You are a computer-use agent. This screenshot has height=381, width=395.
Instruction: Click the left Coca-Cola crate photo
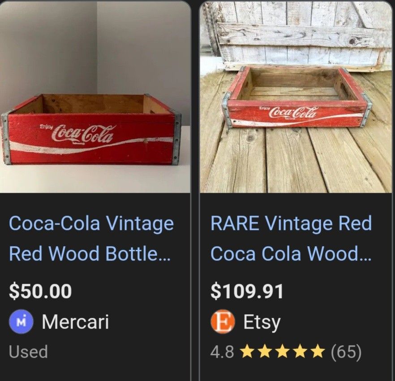pyautogui.click(x=94, y=96)
